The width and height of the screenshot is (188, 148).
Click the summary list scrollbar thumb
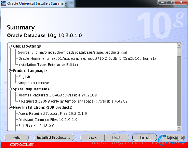point(179,52)
